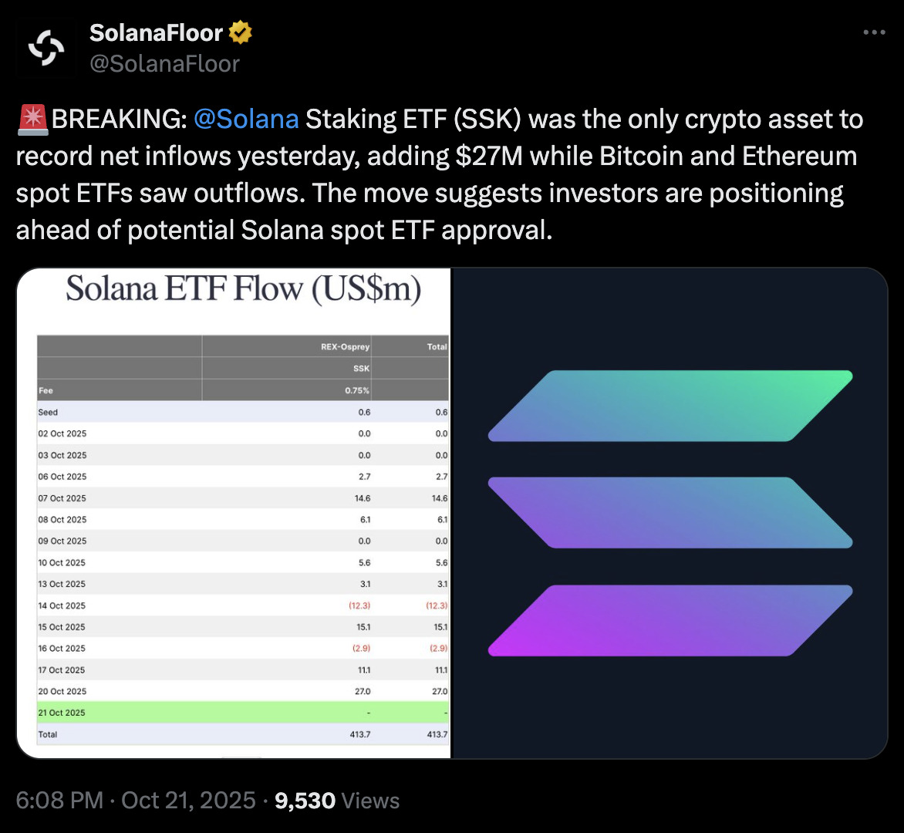904x833 pixels.
Task: Open the @Solana mention link
Action: pos(246,120)
